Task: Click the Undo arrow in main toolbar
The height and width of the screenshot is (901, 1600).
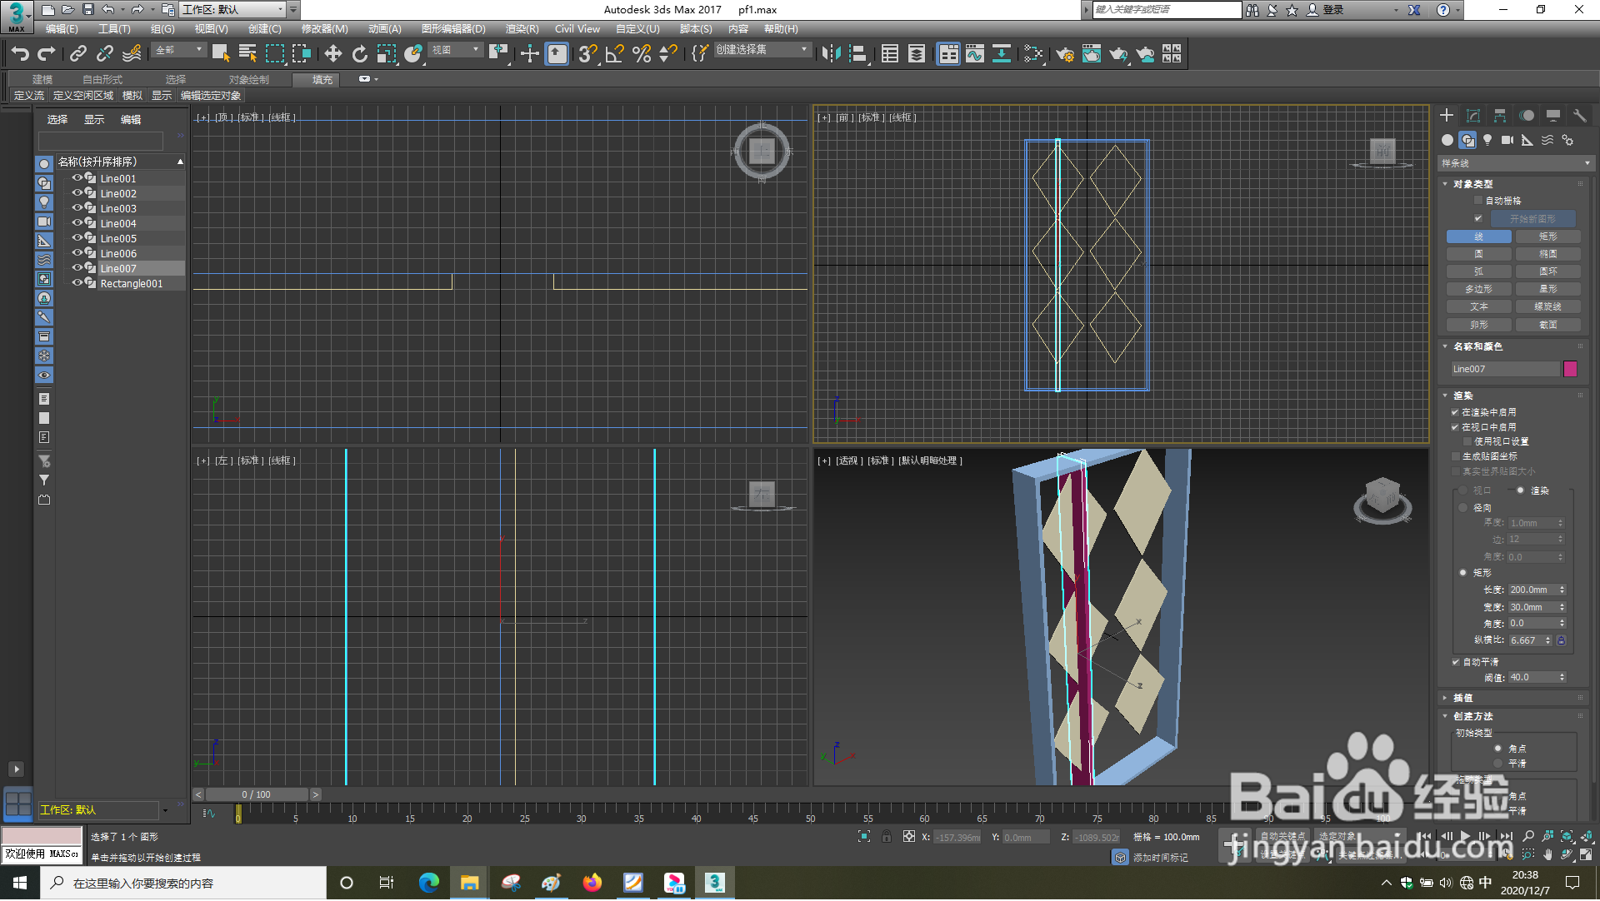Action: (19, 54)
